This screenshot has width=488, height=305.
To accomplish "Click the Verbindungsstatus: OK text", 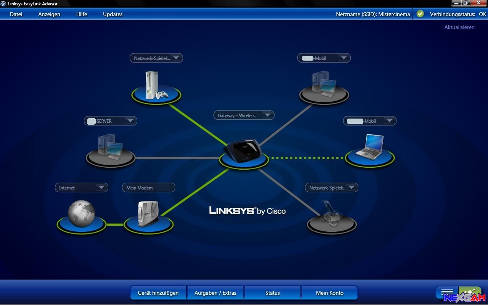I will [x=458, y=14].
